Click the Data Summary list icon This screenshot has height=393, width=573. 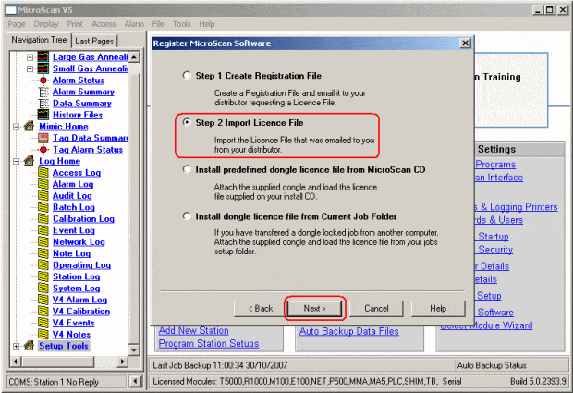pyautogui.click(x=43, y=104)
